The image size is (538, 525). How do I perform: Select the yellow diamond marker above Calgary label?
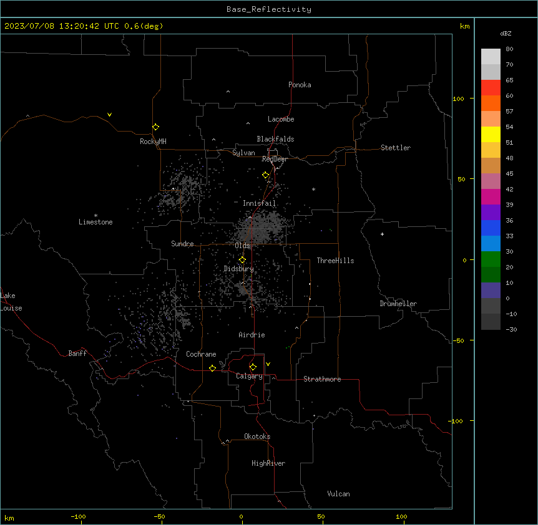(x=253, y=367)
